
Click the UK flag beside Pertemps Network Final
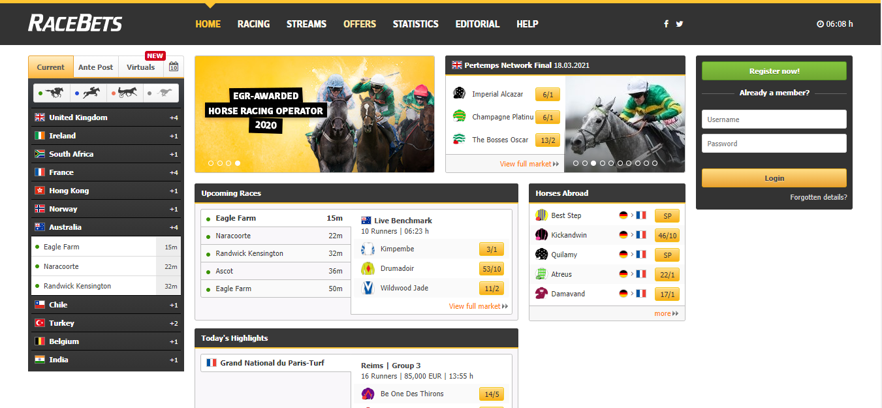[x=456, y=65]
